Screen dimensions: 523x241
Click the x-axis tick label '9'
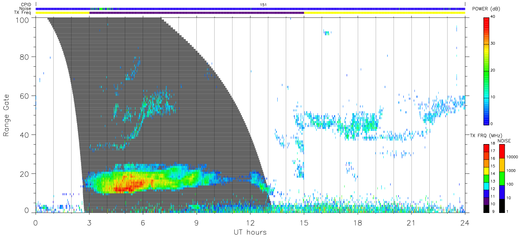pyautogui.click(x=196, y=223)
